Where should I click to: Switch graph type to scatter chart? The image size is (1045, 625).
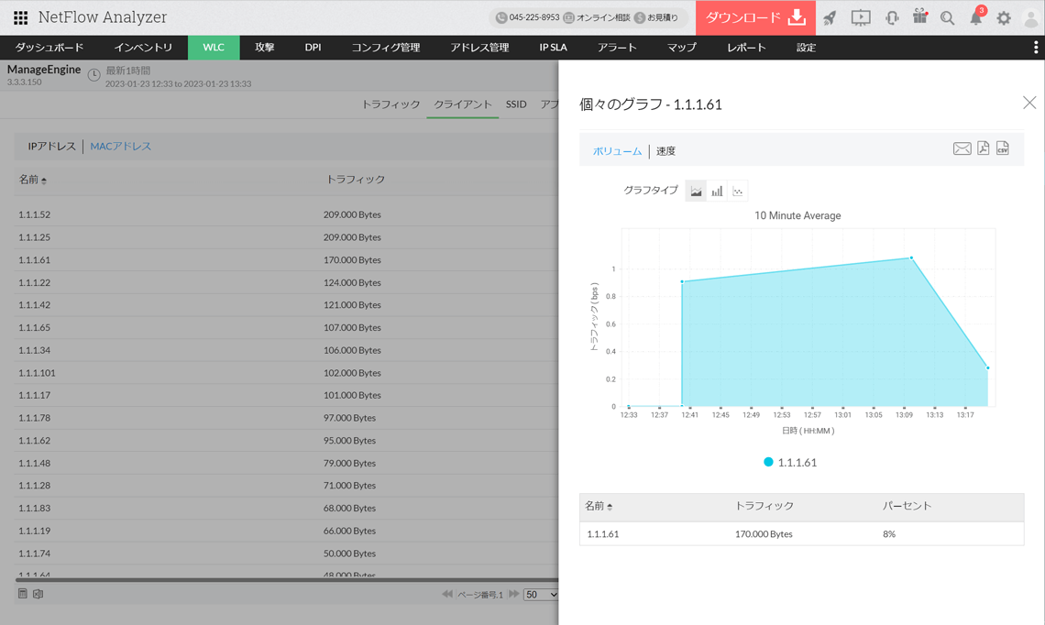click(x=738, y=191)
